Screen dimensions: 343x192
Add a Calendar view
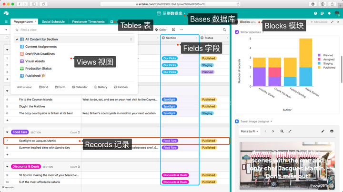[80, 87]
